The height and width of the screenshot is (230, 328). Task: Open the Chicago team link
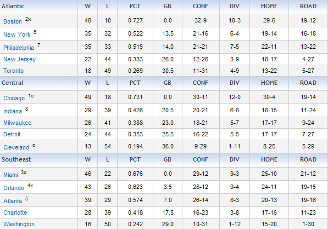[14, 98]
